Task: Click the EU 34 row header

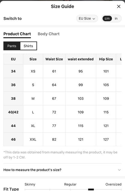Action: click(x=13, y=71)
